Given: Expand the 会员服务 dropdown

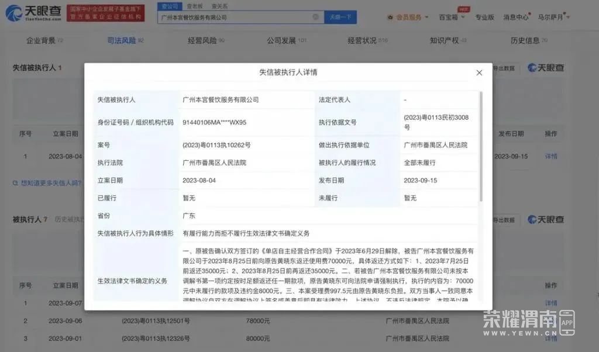Looking at the screenshot, I should (x=426, y=17).
